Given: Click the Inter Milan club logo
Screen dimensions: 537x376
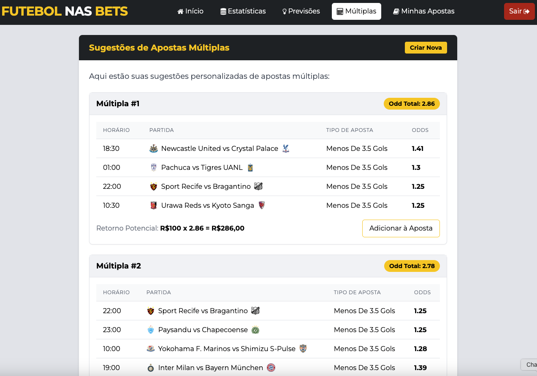Looking at the screenshot, I should (151, 368).
